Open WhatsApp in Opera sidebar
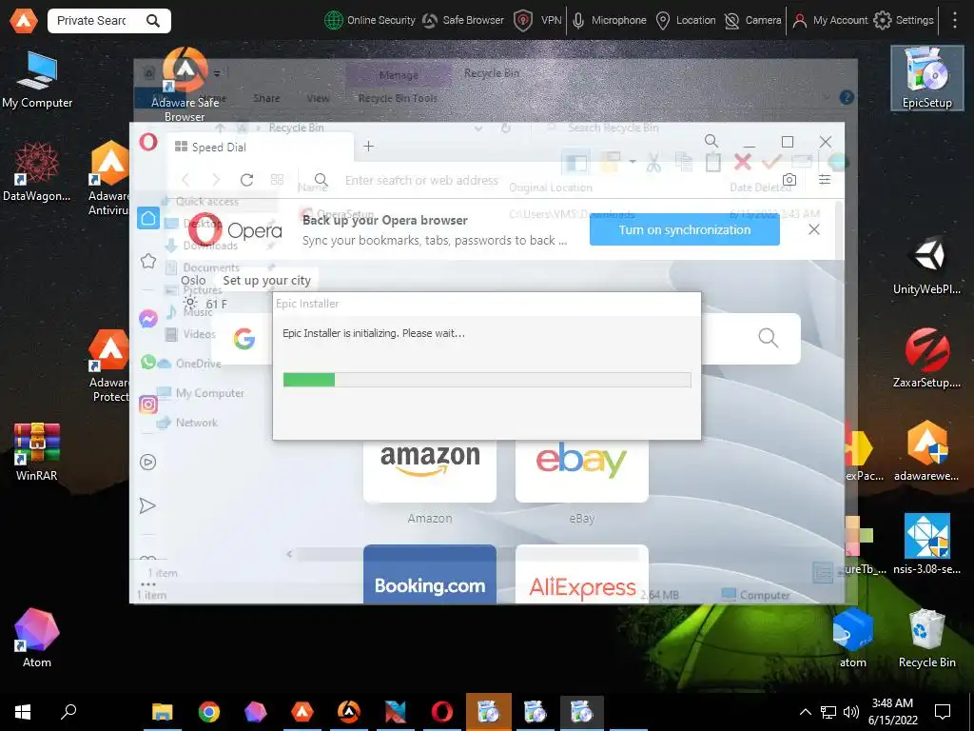Viewport: 974px width, 731px height. (147, 362)
